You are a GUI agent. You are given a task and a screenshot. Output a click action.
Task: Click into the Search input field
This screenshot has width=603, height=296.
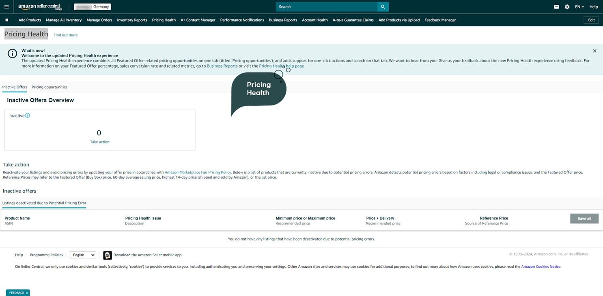point(326,7)
